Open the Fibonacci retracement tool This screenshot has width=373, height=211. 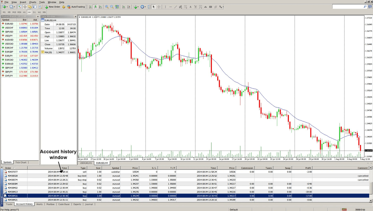185,7
